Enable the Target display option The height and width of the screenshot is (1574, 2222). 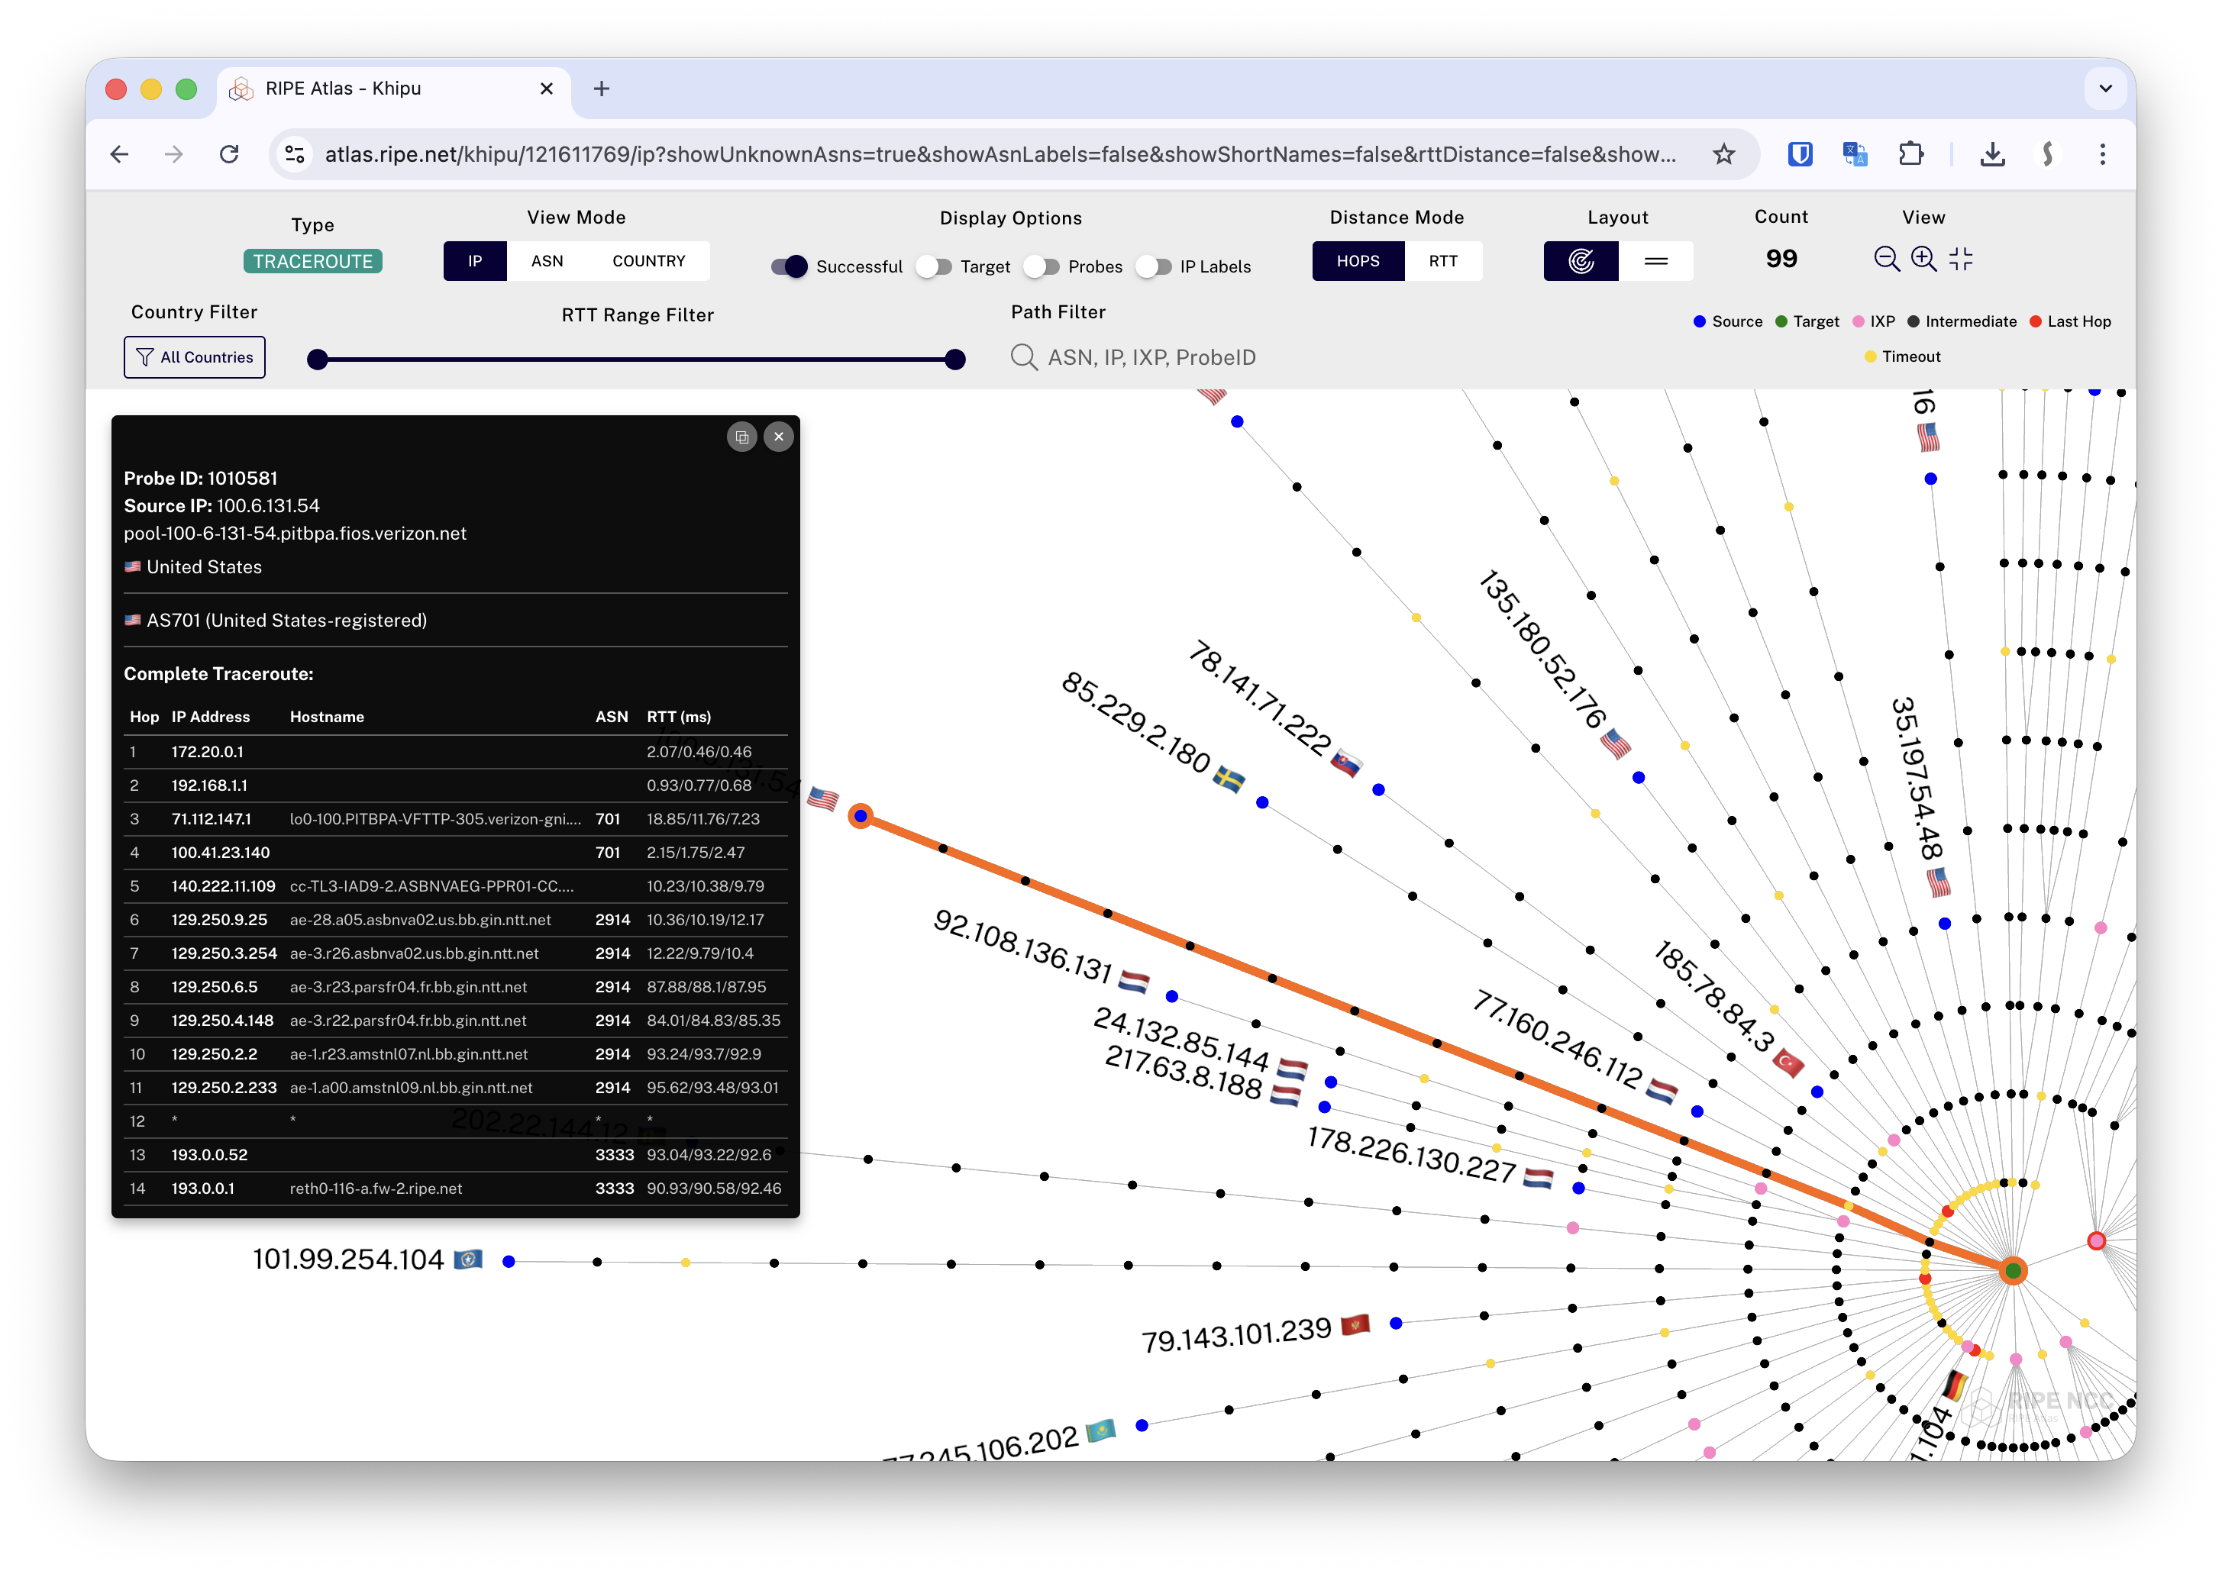(x=935, y=266)
